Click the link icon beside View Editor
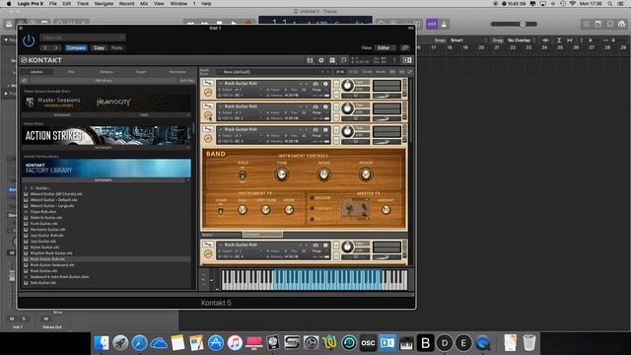Viewport: 631px width, 355px height. pyautogui.click(x=405, y=48)
